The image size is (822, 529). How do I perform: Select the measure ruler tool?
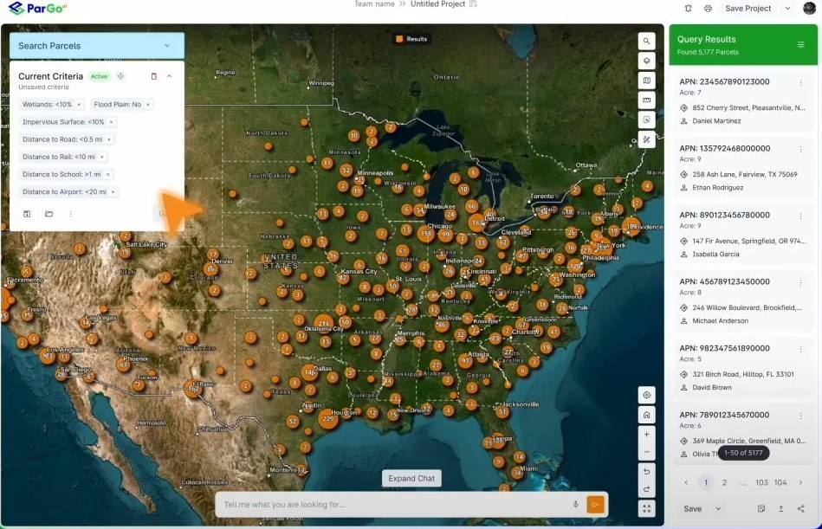coord(646,100)
